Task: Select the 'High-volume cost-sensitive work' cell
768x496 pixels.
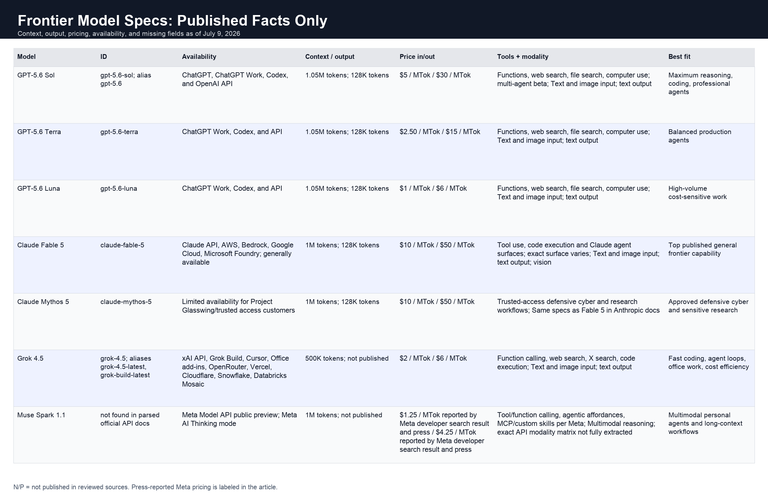Action: pos(698,193)
